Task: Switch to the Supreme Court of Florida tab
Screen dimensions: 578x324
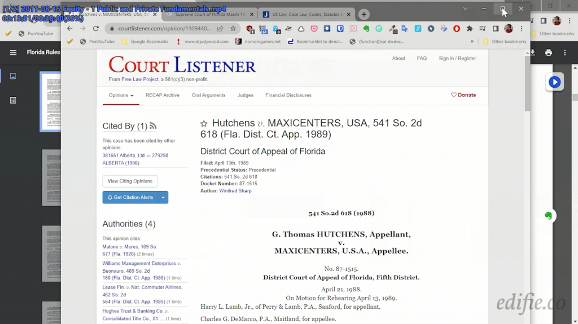Action: pos(210,15)
